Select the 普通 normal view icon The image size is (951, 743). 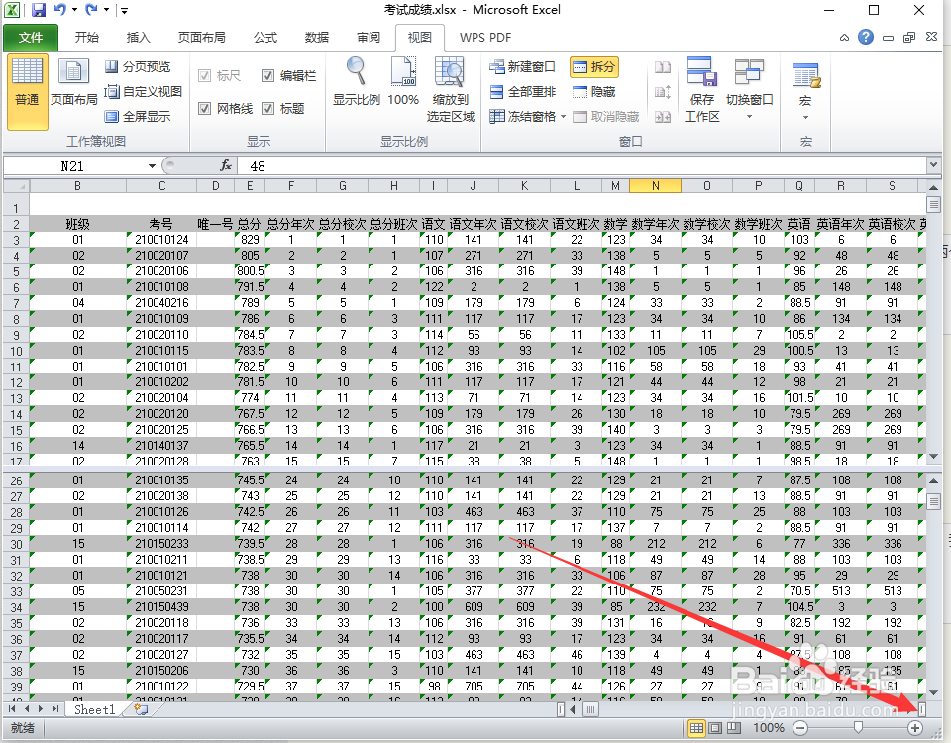click(x=28, y=91)
